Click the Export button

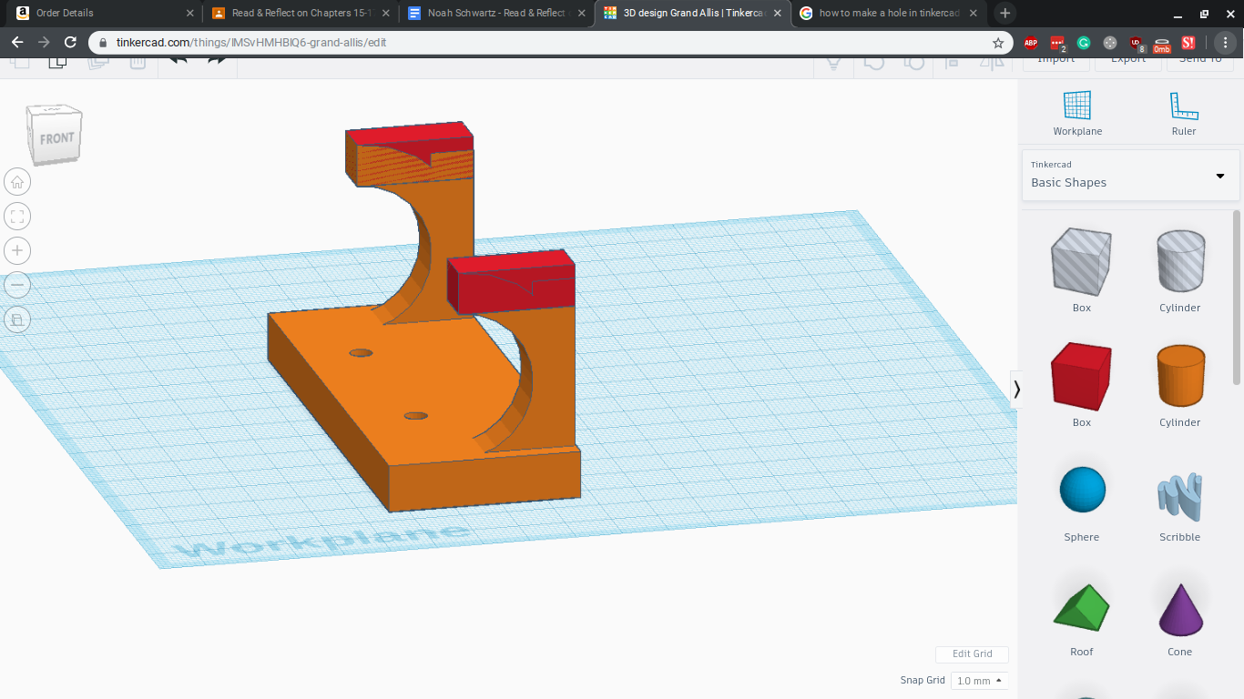[1127, 59]
